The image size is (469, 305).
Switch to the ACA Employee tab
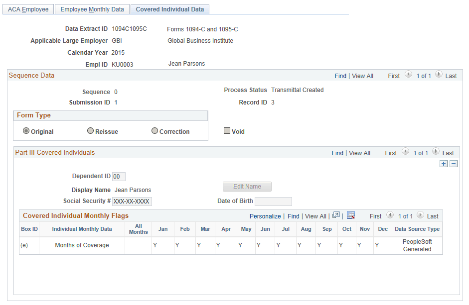coord(28,9)
